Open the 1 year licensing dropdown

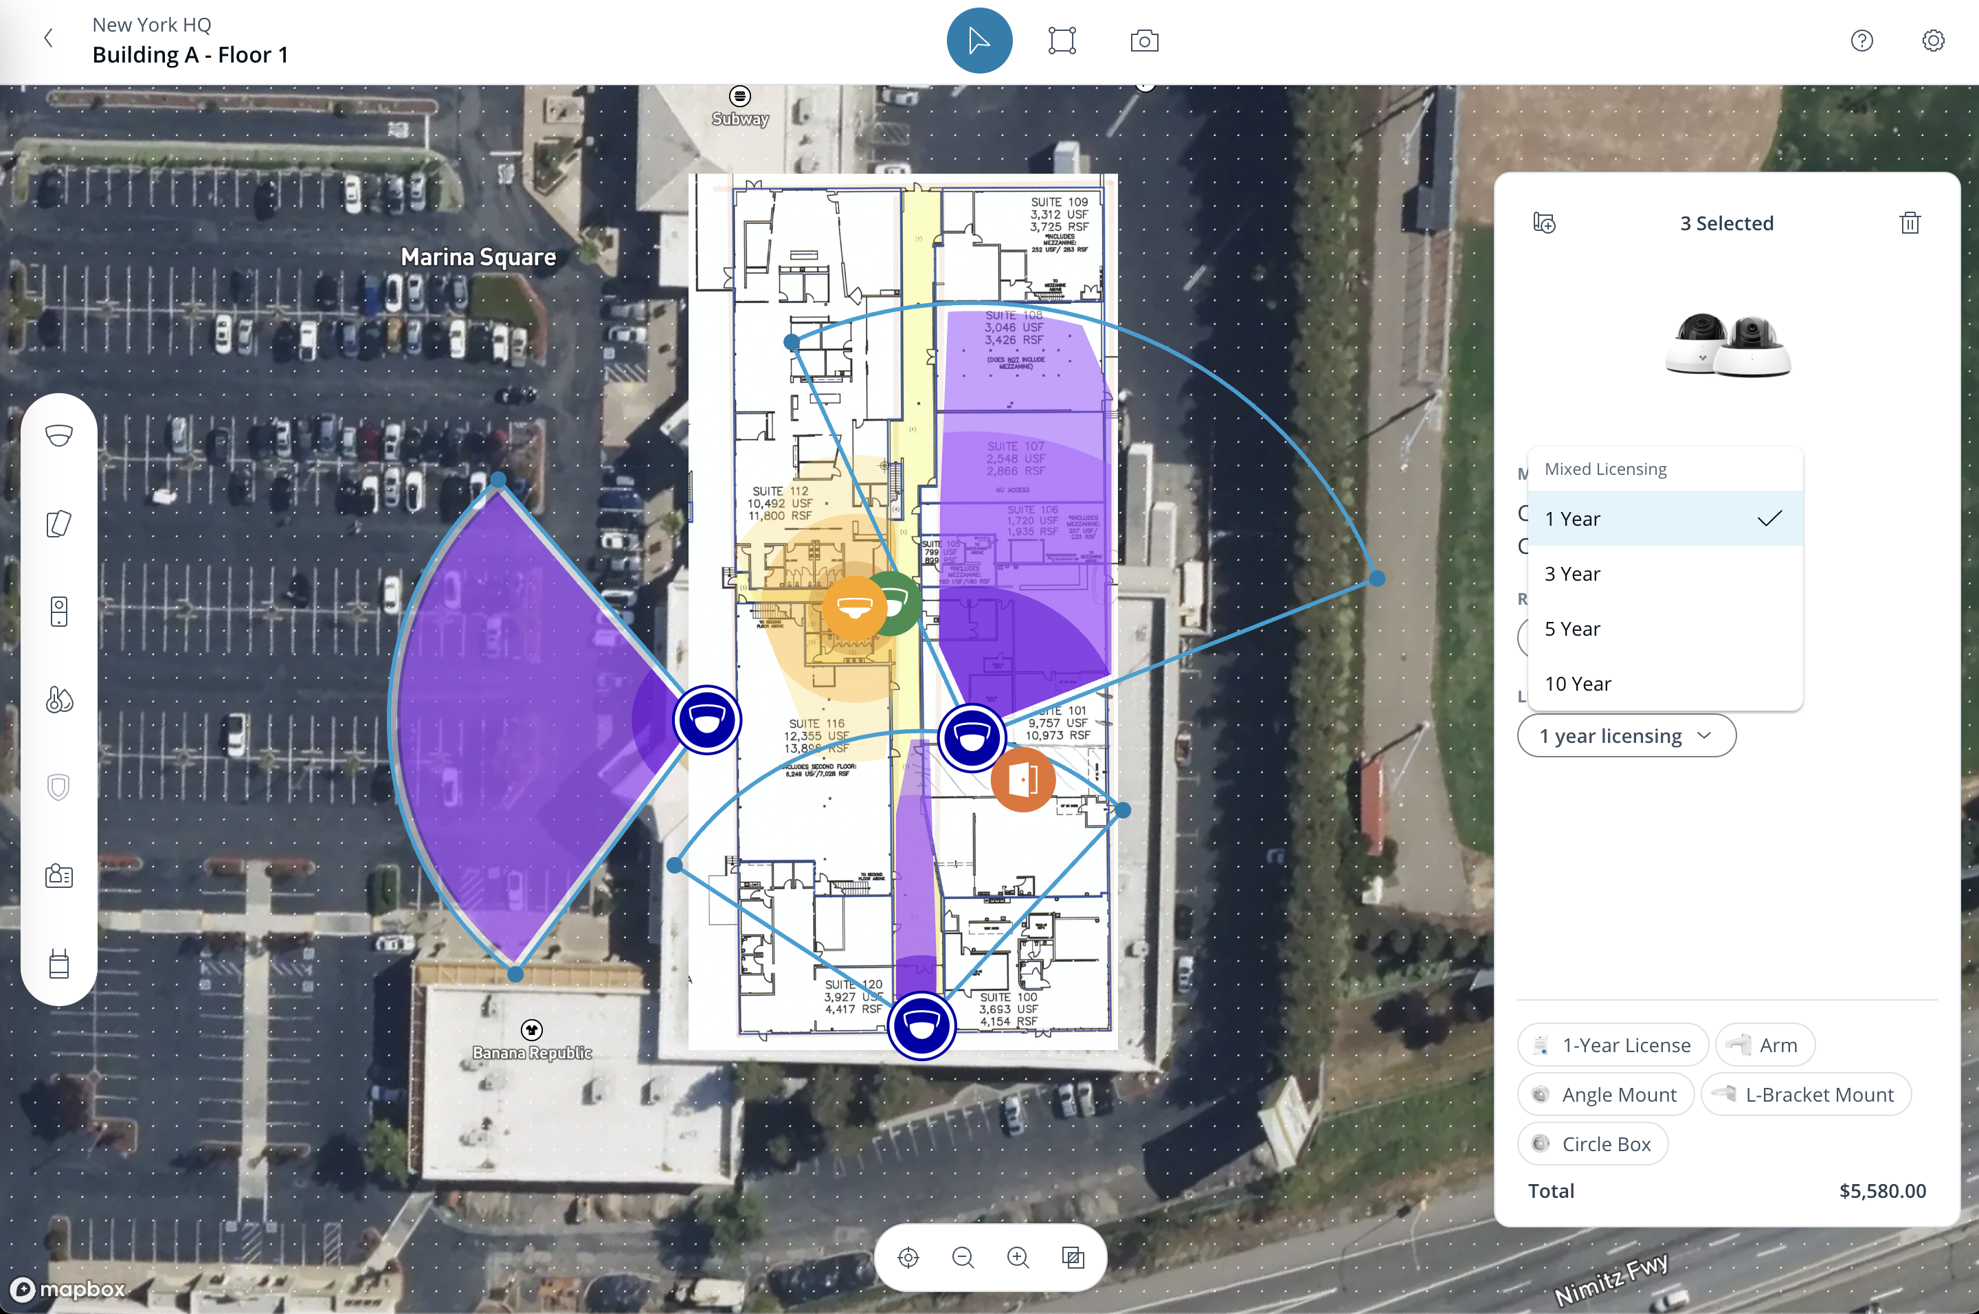1625,736
